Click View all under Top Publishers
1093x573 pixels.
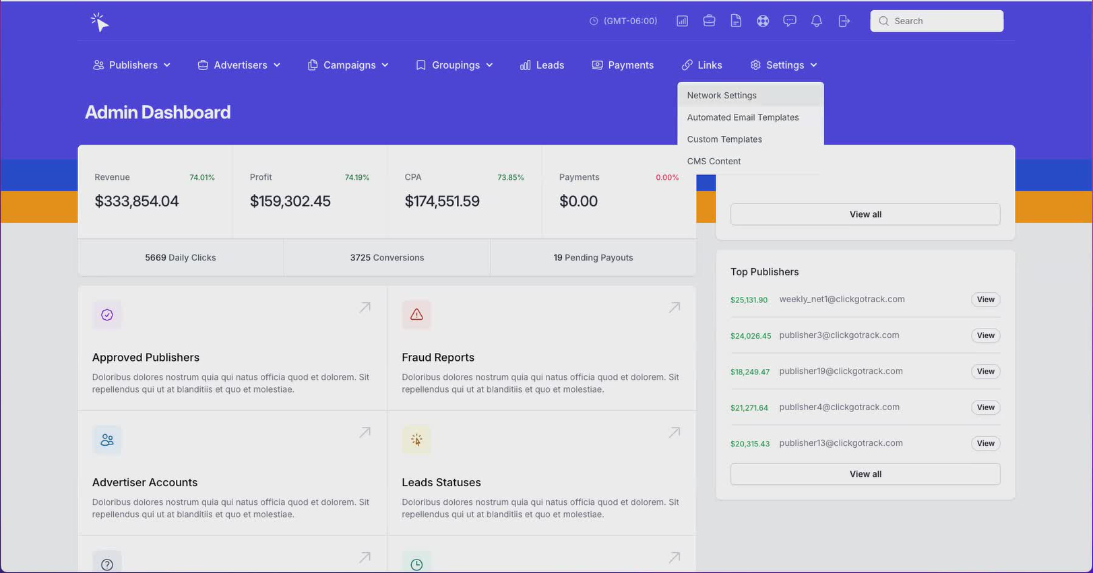tap(865, 474)
